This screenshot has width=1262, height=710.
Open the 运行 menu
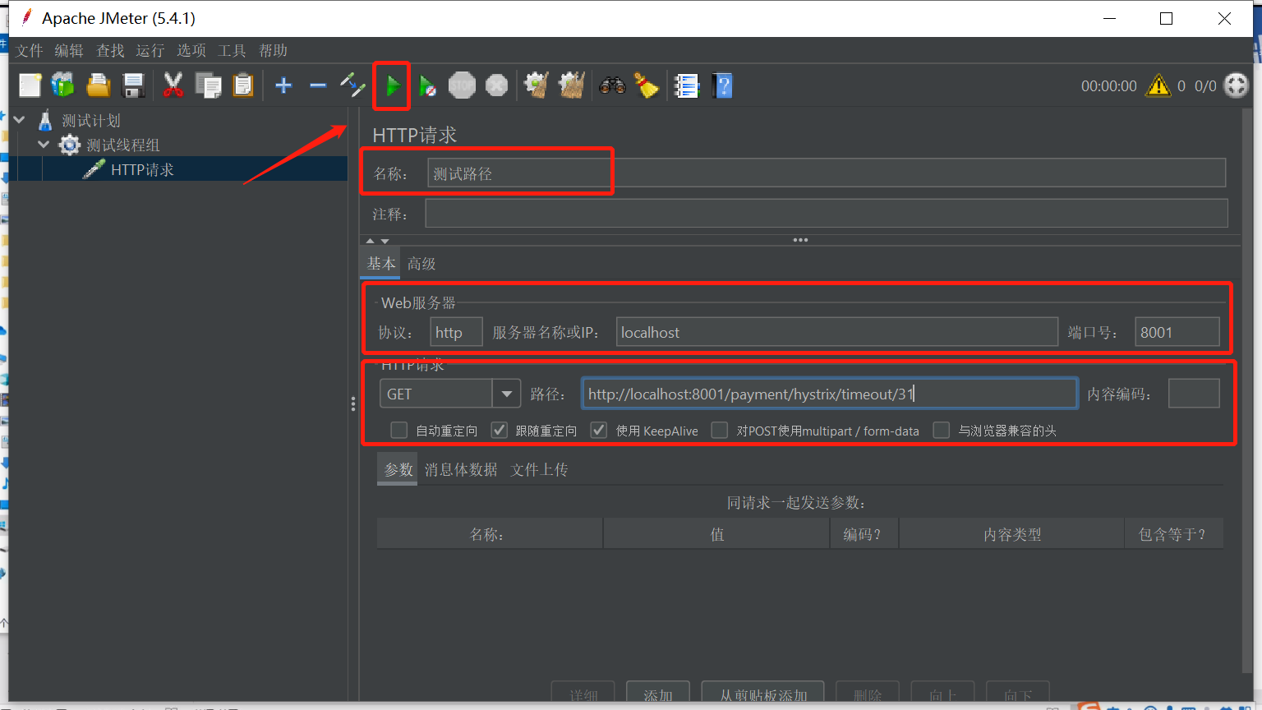pyautogui.click(x=150, y=51)
